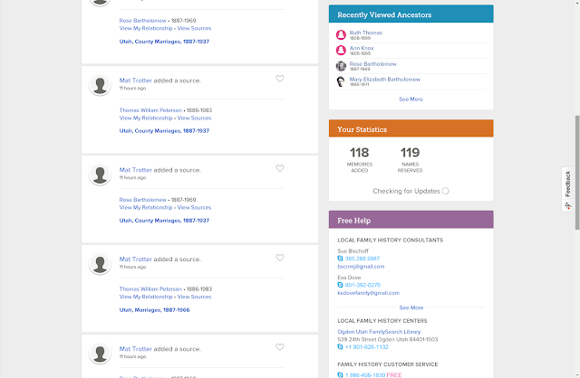
Task: Click View My Relationship on the Utah, Marriages, 1887-1966 post
Action: pos(146,297)
